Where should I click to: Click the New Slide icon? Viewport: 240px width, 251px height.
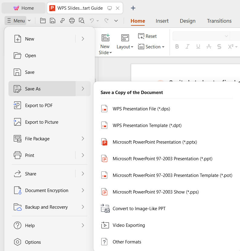tap(105, 38)
